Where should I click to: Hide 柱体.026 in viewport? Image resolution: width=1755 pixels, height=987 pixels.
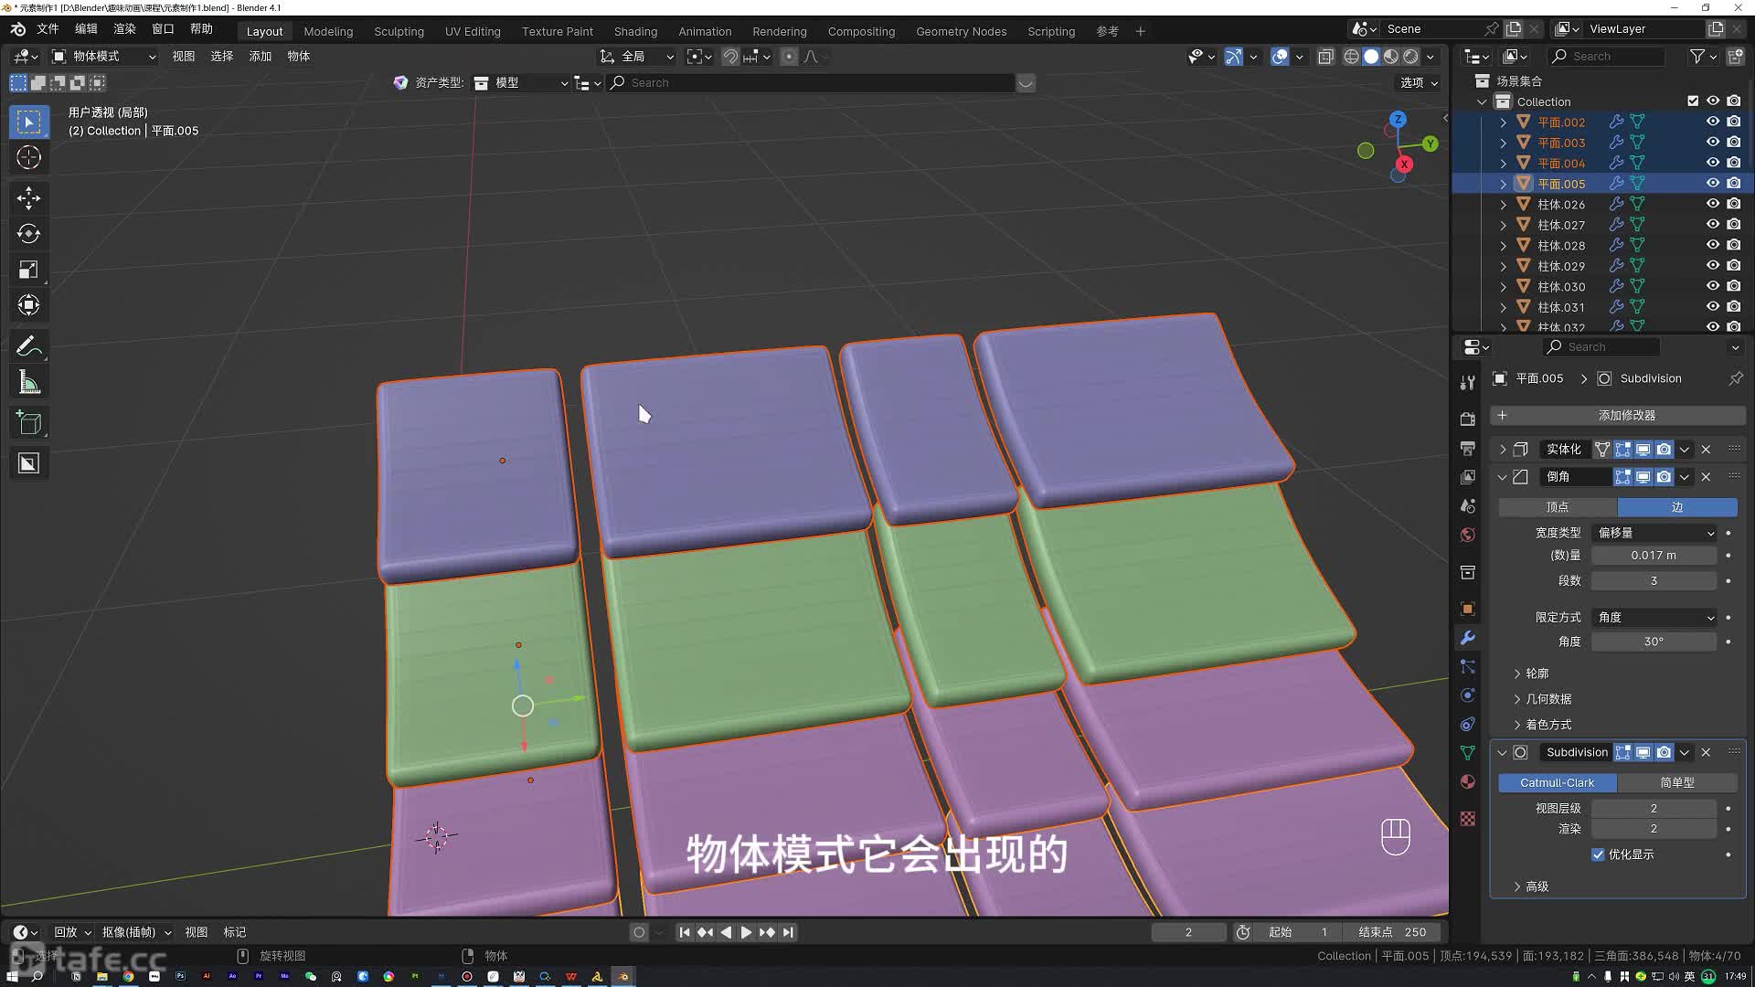click(1713, 204)
